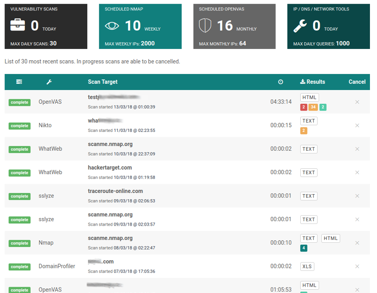Click complete status badge for DomainProfiler scan
The width and height of the screenshot is (377, 293).
pyautogui.click(x=20, y=267)
